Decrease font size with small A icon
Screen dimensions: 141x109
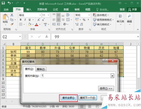[x=43, y=20]
